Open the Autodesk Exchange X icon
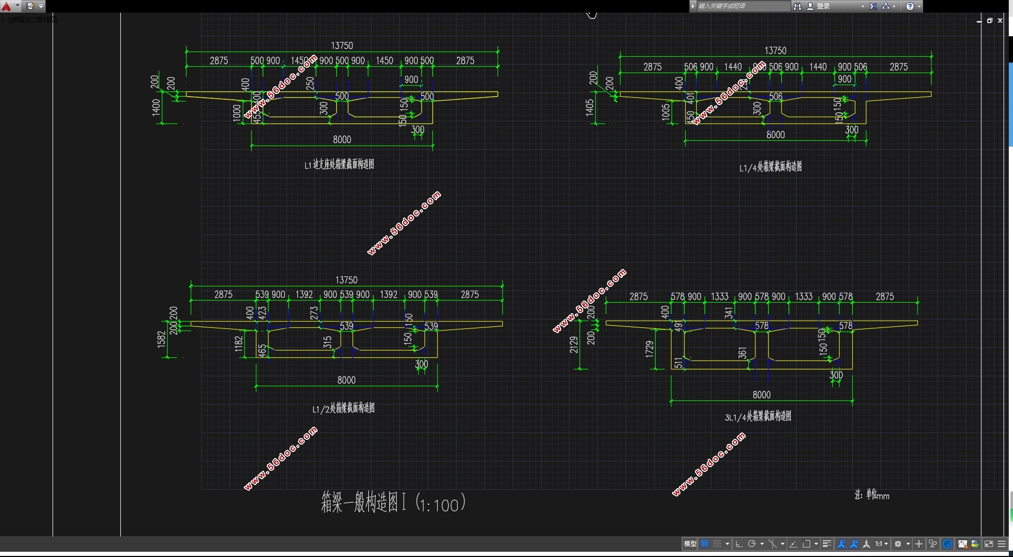The width and height of the screenshot is (1013, 557). [873, 6]
